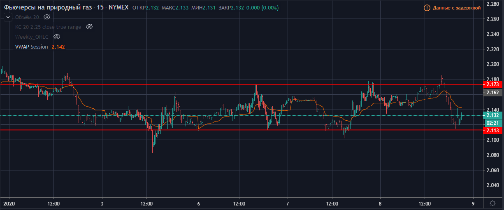Open chart settings with the gear icon
This screenshot has width=504, height=210.
(492, 203)
